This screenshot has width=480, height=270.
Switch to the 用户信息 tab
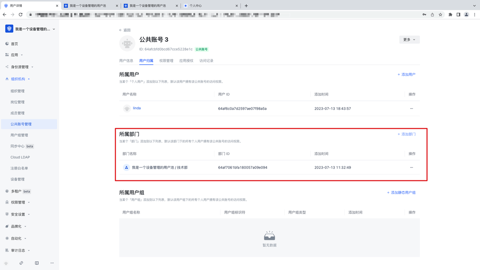(126, 60)
